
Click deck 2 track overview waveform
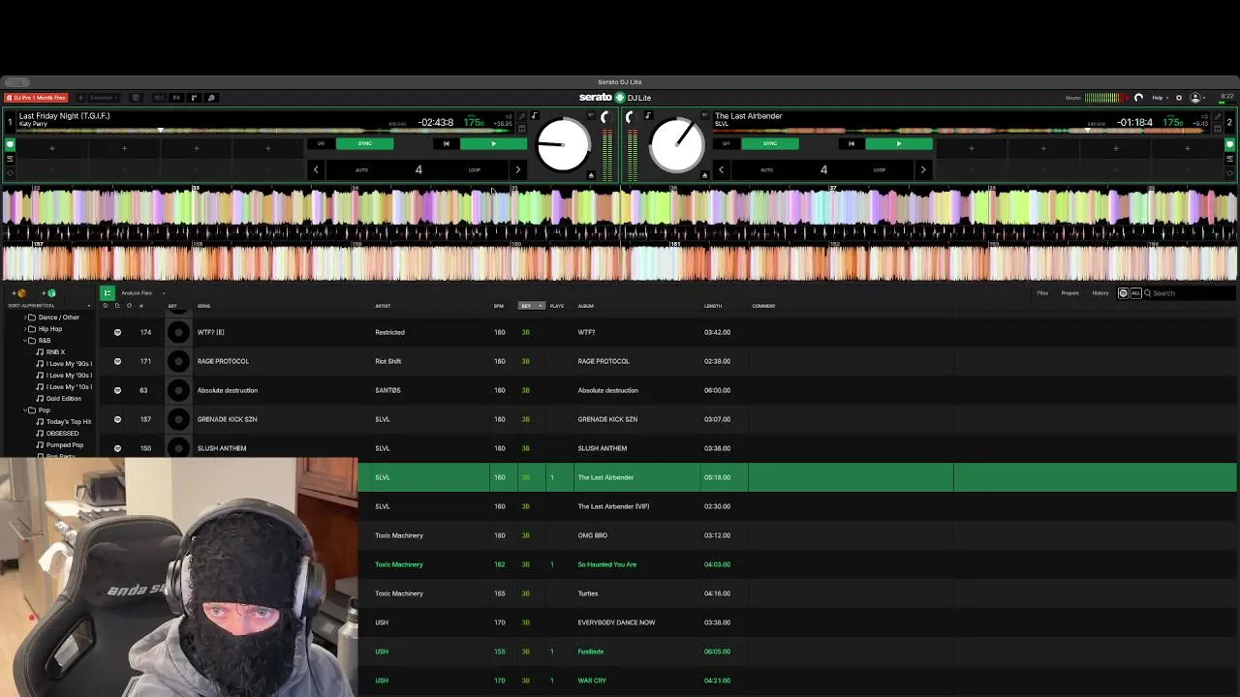tap(959, 131)
